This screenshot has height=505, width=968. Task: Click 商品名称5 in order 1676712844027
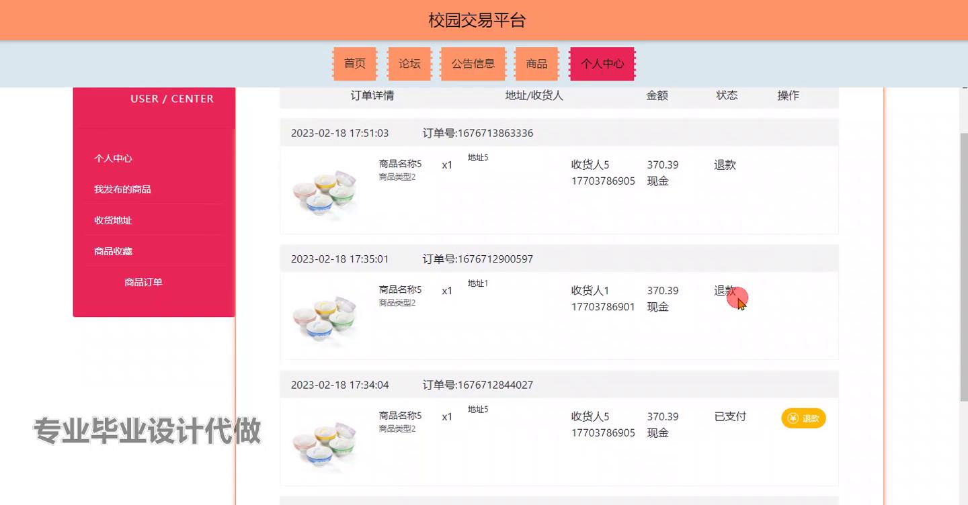click(x=400, y=415)
